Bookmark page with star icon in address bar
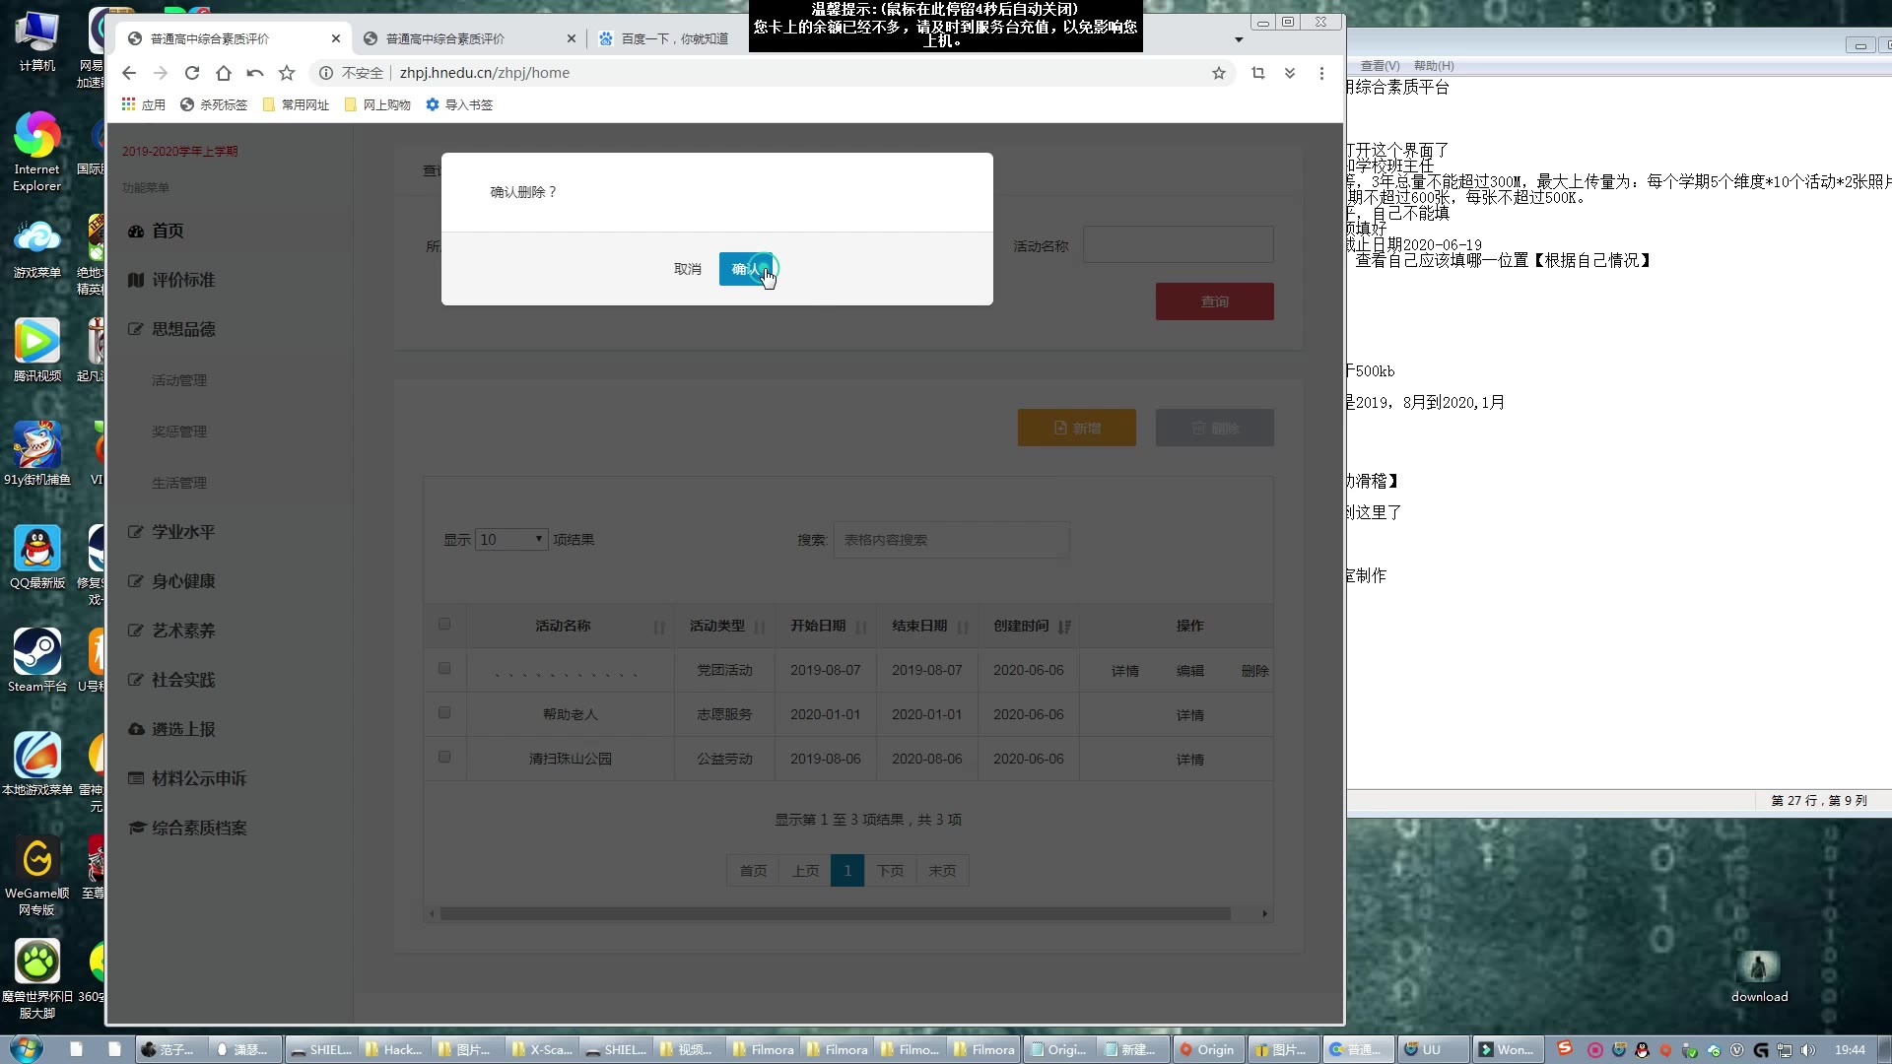 coord(1219,73)
